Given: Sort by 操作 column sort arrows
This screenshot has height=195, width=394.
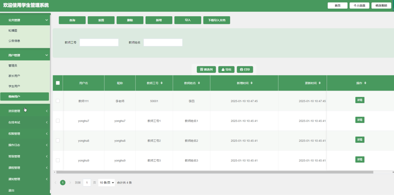Looking at the screenshot, I should click(365, 83).
